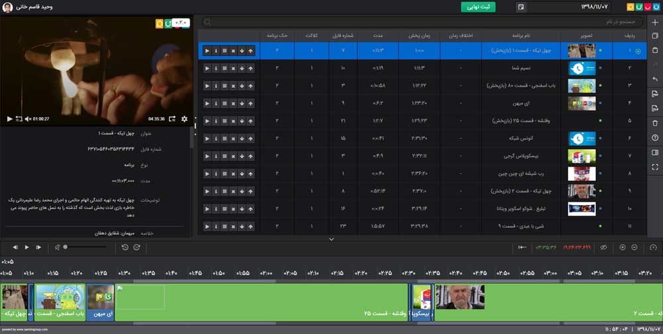This screenshot has width=663, height=334.
Task: Open help question-mark icon in sidebar
Action: 655,138
